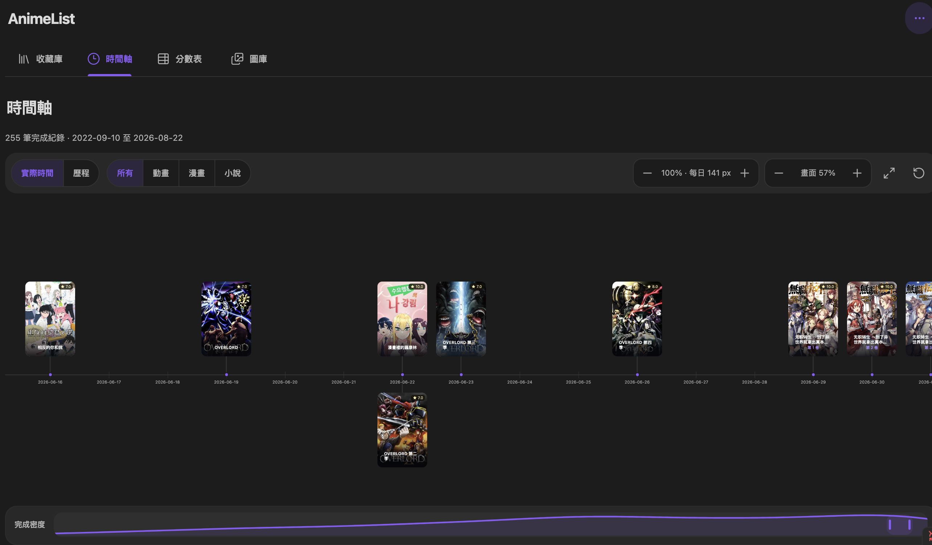Switch to the 收藏庫 tab

40,59
